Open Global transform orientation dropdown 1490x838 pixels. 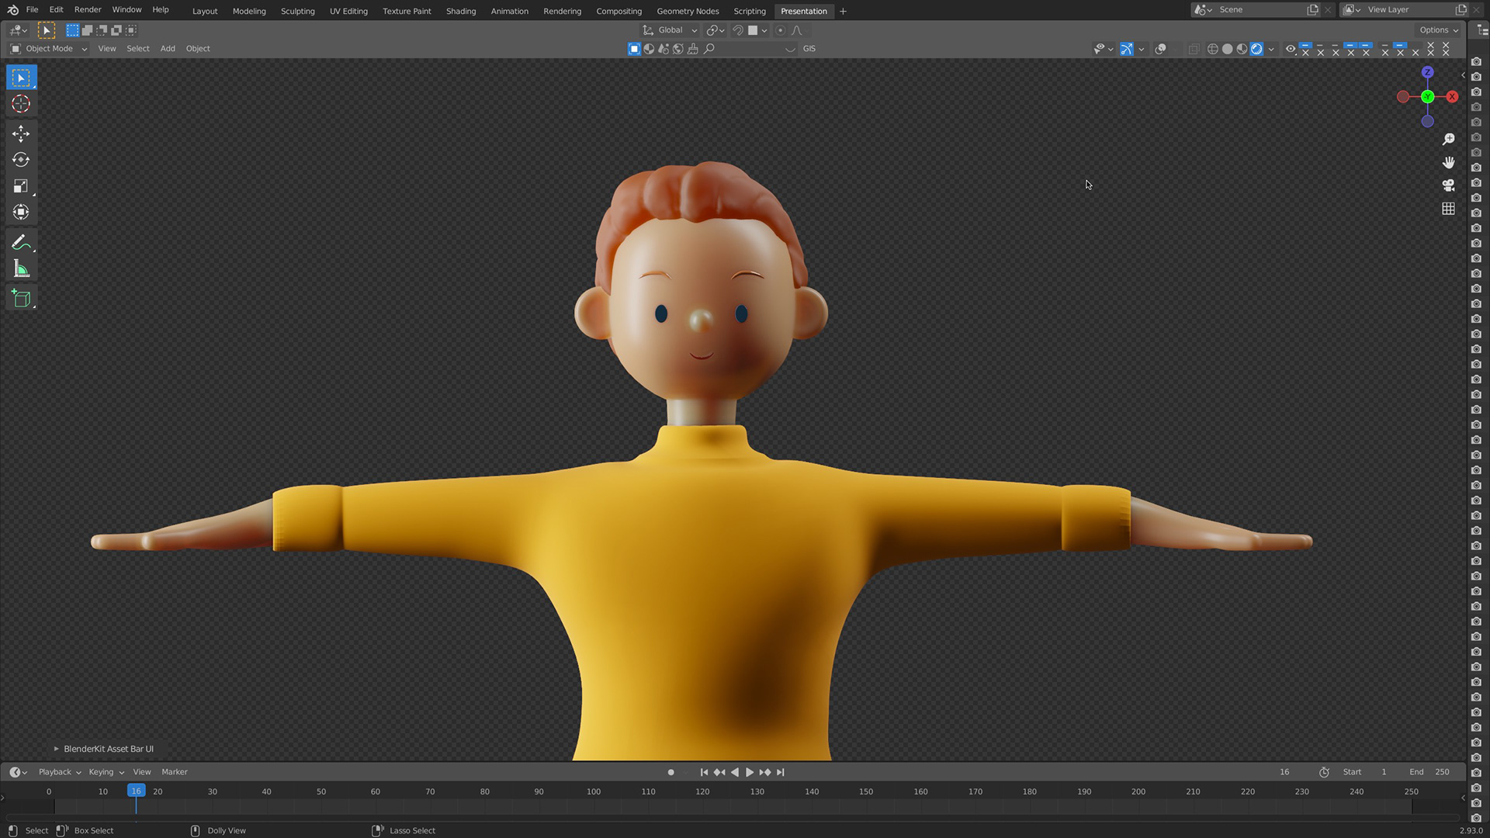coord(670,30)
